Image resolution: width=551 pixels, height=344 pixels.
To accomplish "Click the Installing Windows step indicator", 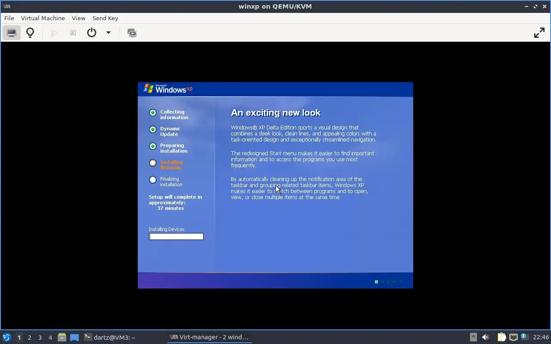I will click(152, 163).
